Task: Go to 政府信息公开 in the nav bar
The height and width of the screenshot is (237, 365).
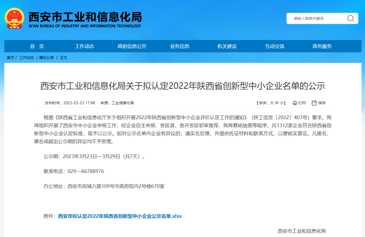Action: click(132, 46)
